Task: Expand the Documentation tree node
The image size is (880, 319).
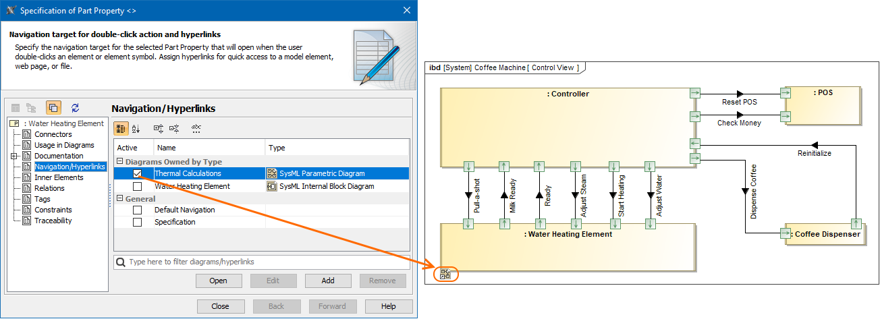Action: pyautogui.click(x=14, y=156)
